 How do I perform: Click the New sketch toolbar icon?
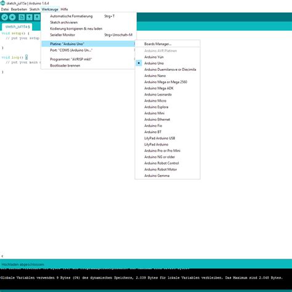click(22, 17)
